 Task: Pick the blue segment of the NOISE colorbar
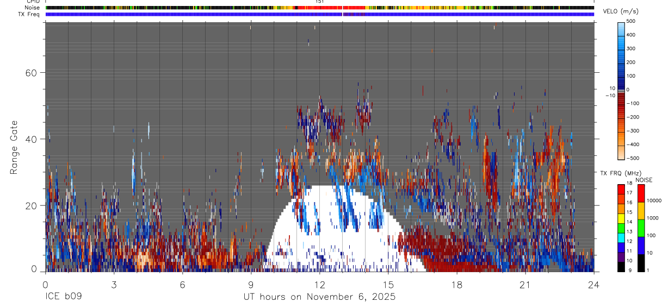pos(641,245)
